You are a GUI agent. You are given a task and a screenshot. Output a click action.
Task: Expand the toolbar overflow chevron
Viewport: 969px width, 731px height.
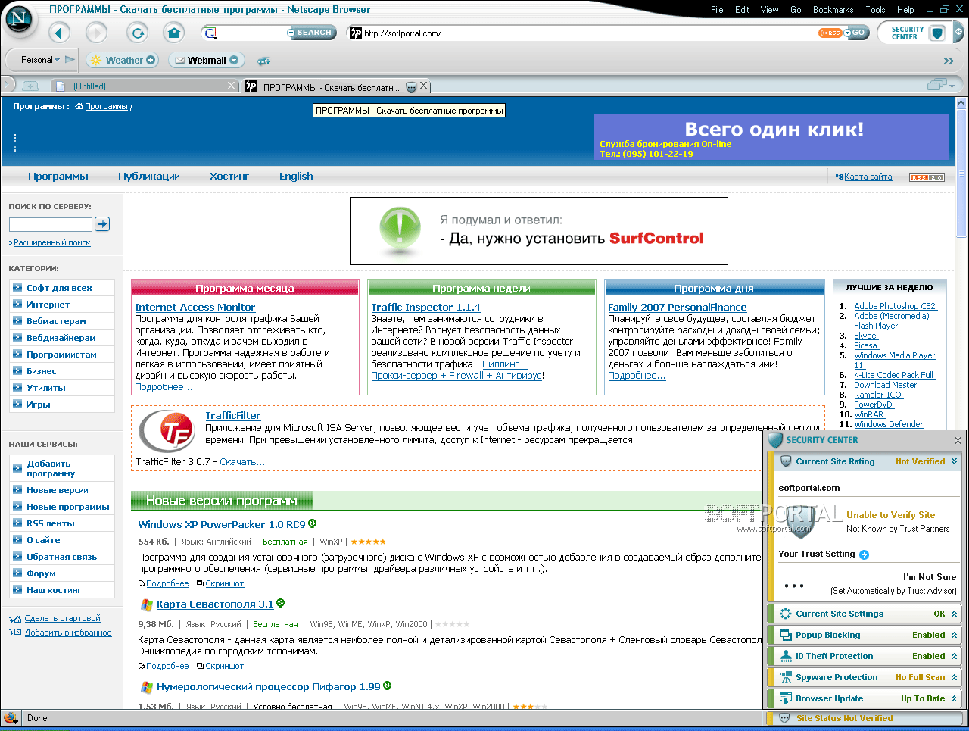948,61
